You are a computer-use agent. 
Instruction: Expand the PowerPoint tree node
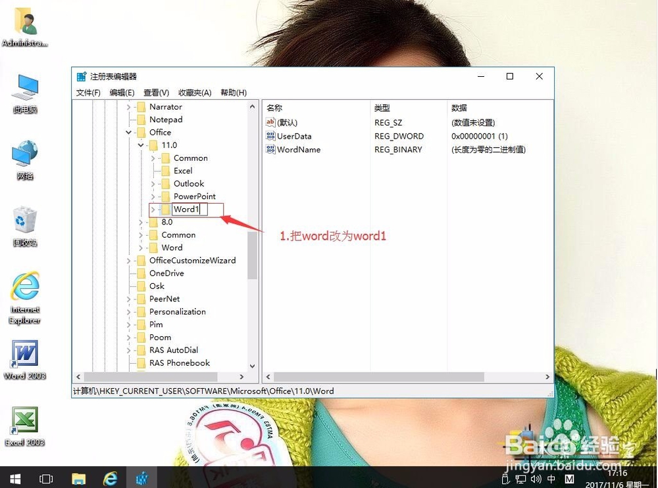tap(153, 196)
